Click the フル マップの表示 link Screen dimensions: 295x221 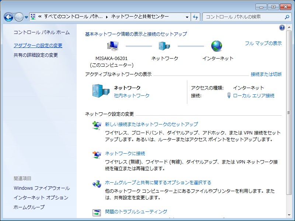[x=263, y=43]
